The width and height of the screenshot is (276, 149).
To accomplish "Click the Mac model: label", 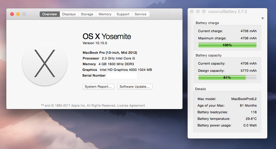I will pyautogui.click(x=207, y=99).
